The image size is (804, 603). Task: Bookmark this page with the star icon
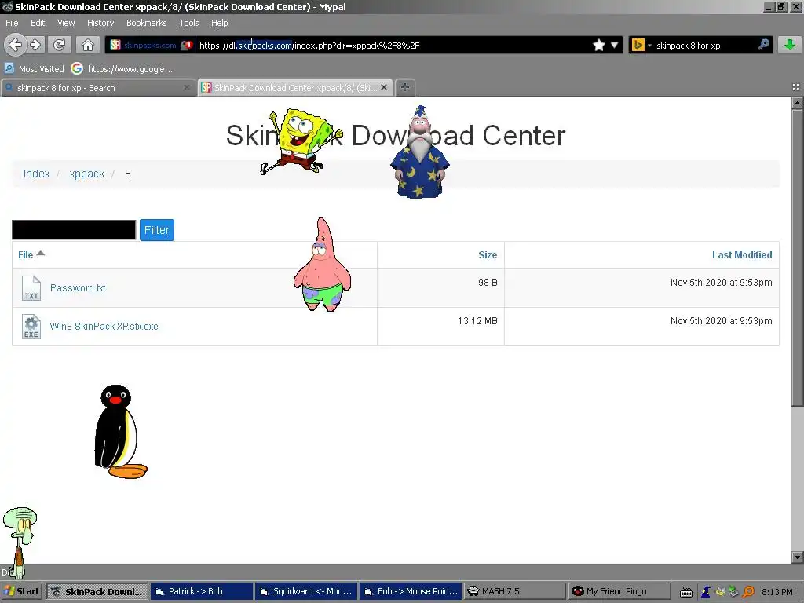point(598,45)
